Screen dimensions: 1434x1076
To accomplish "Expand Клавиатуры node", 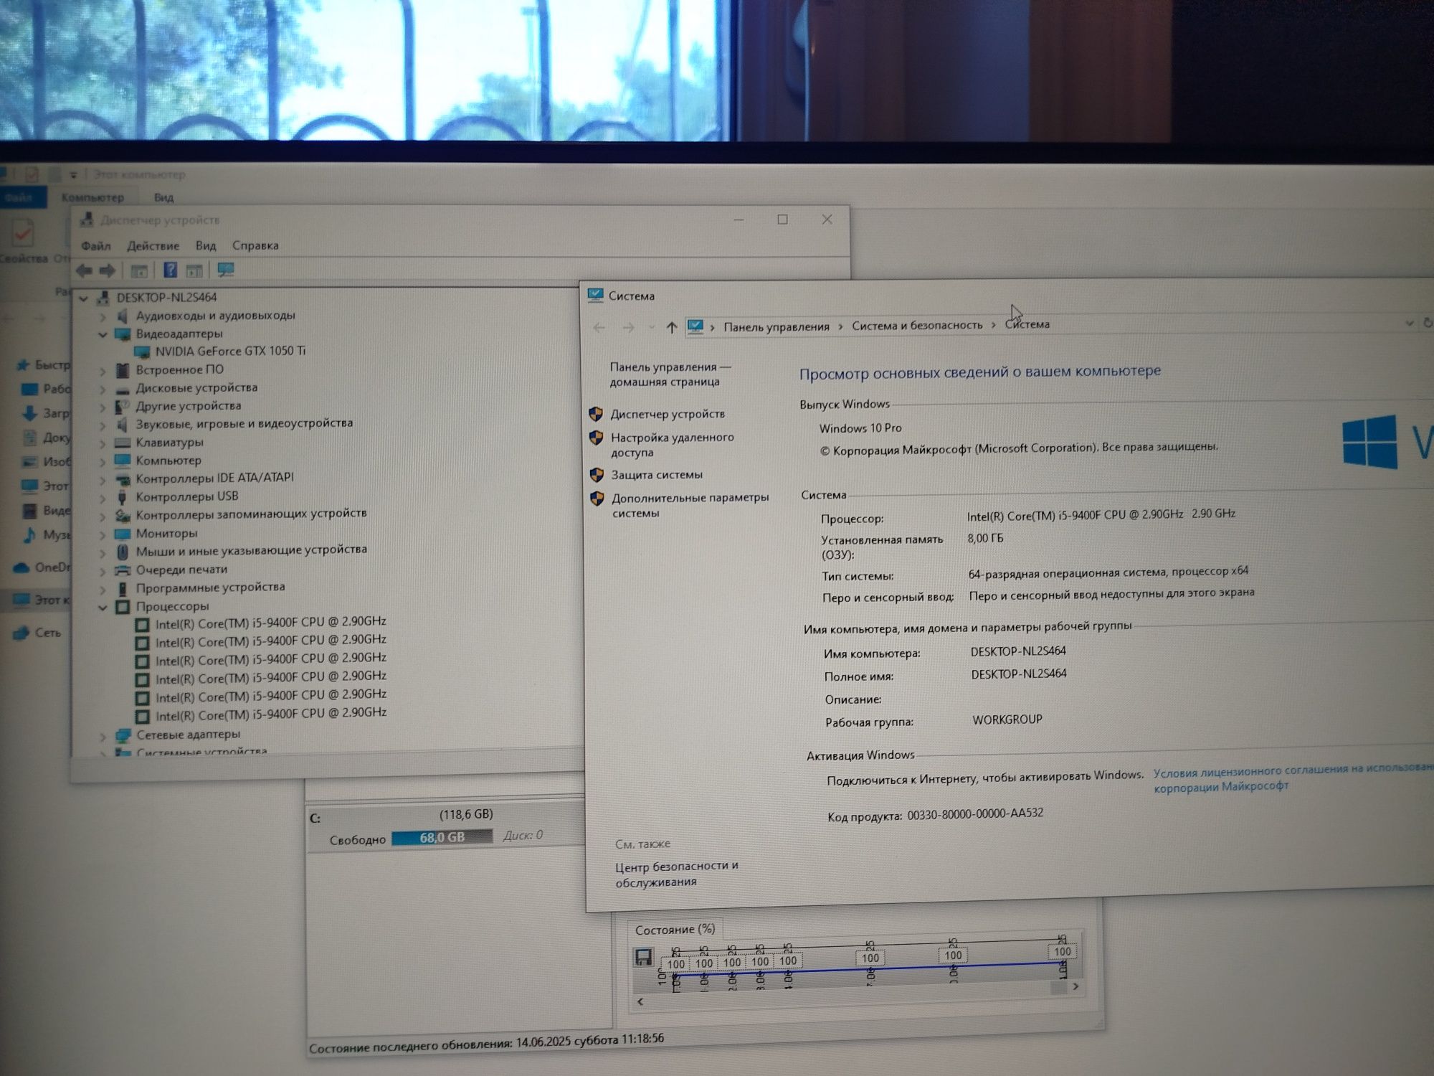I will pyautogui.click(x=103, y=443).
